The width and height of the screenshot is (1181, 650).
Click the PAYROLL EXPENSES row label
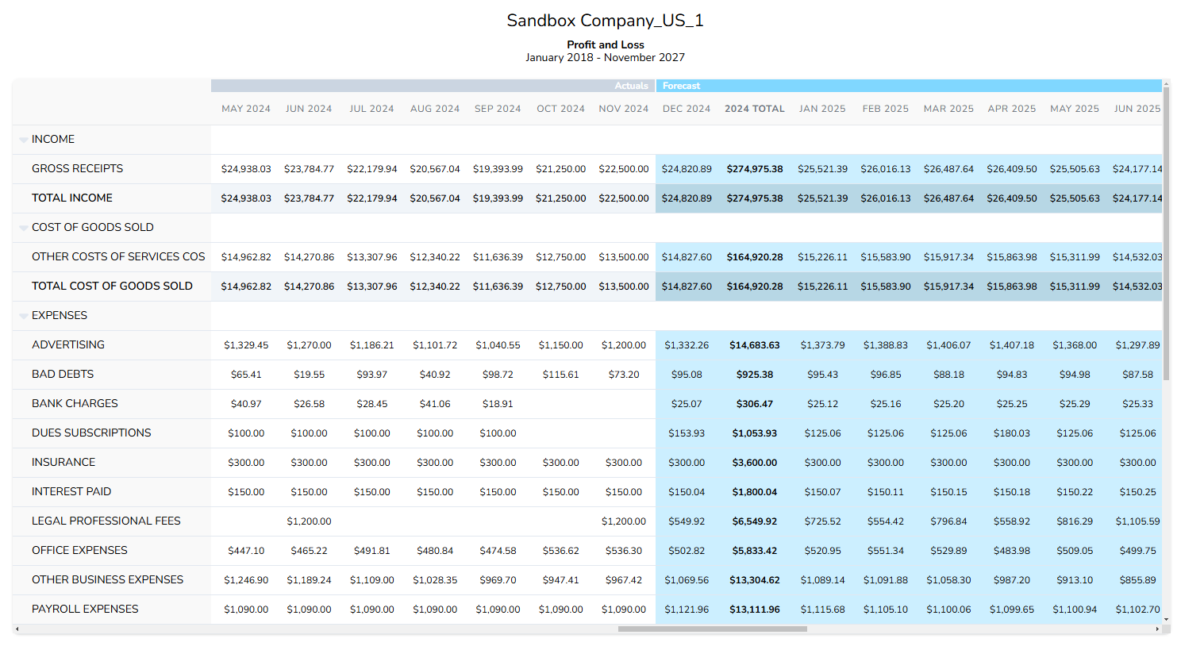coord(85,610)
